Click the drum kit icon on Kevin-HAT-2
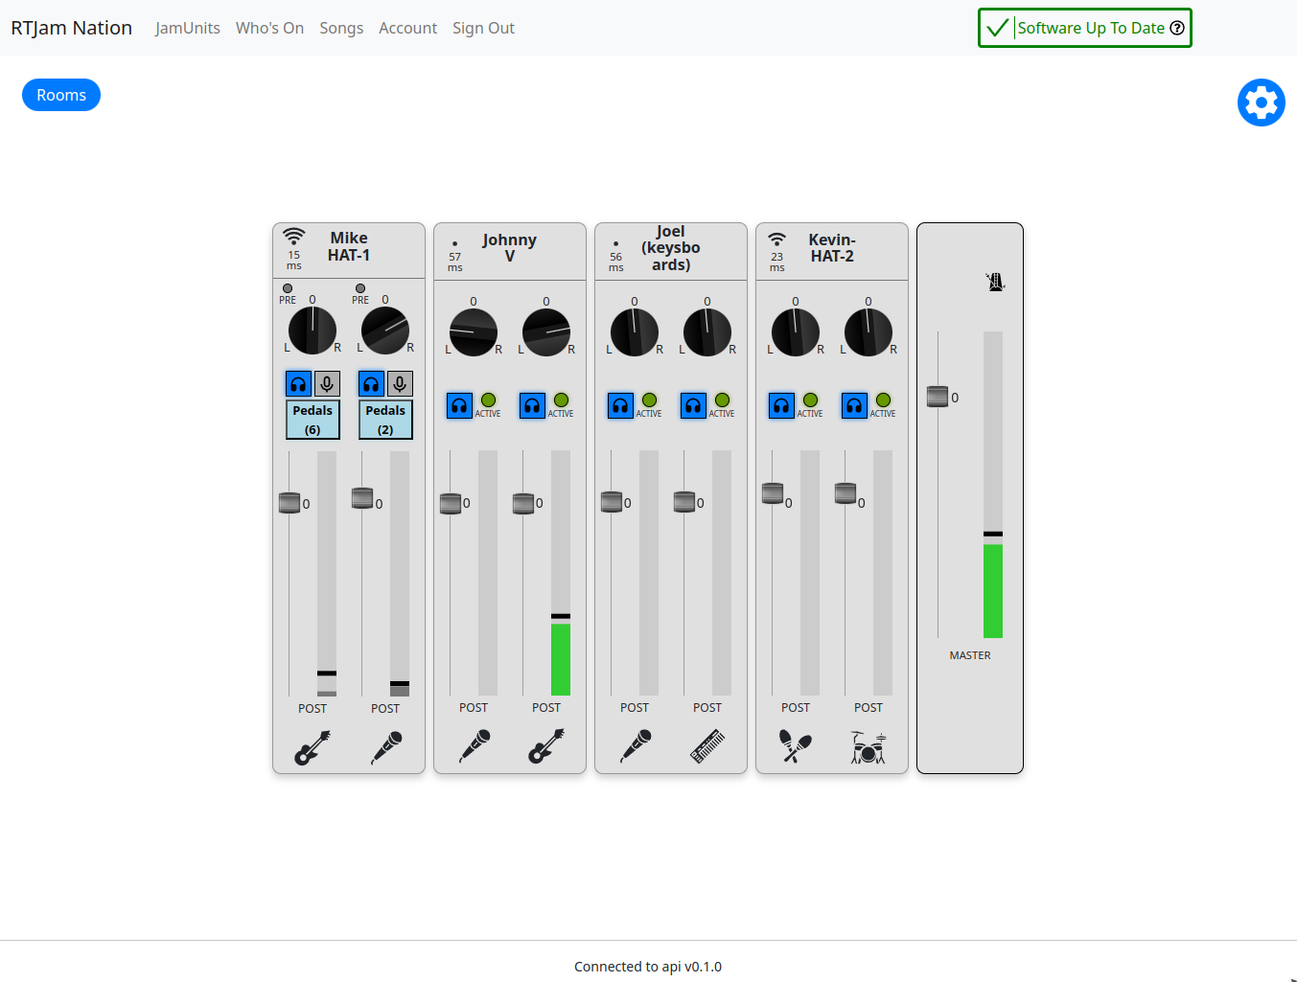Image resolution: width=1297 pixels, height=982 pixels. pyautogui.click(x=868, y=747)
